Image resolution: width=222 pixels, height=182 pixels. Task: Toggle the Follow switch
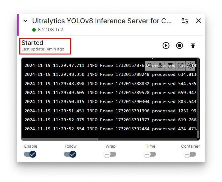coord(70,154)
